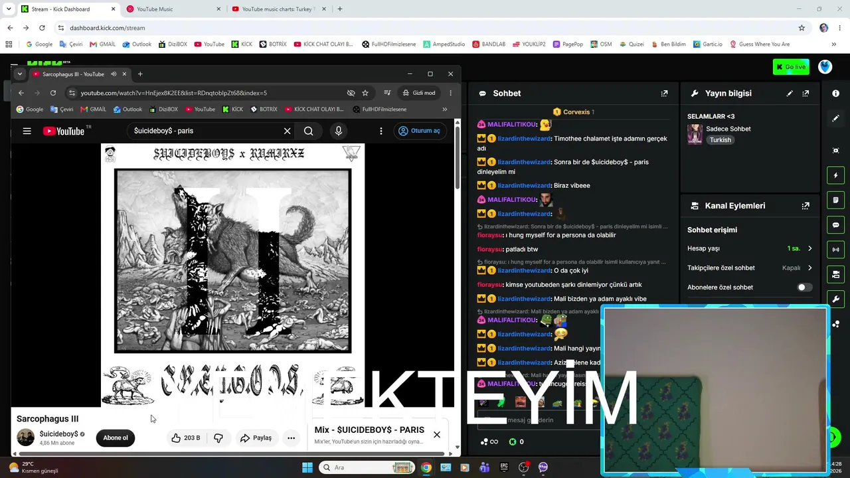
Task: Clear the YouTube search box text
Action: pyautogui.click(x=288, y=131)
